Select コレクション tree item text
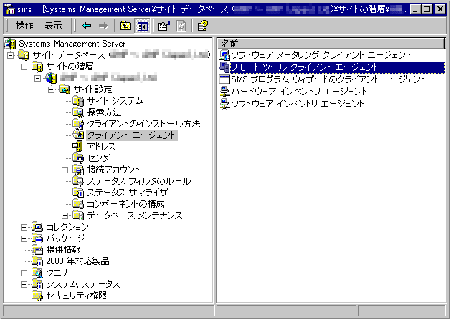This screenshot has height=320, width=451. [67, 227]
